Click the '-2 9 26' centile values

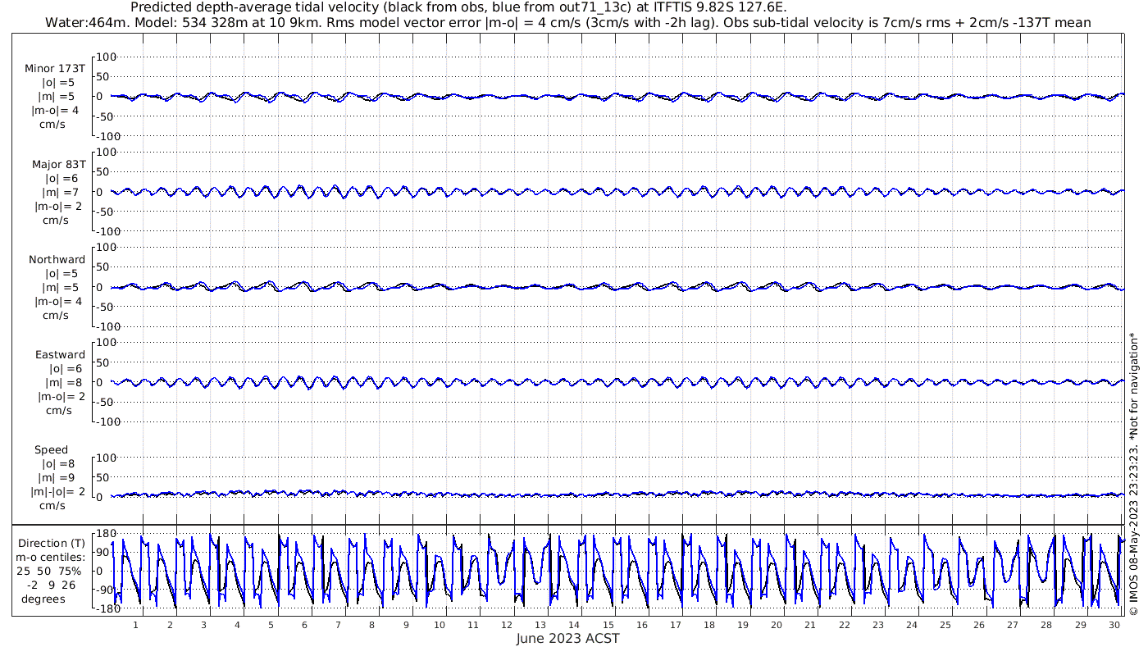(x=51, y=585)
